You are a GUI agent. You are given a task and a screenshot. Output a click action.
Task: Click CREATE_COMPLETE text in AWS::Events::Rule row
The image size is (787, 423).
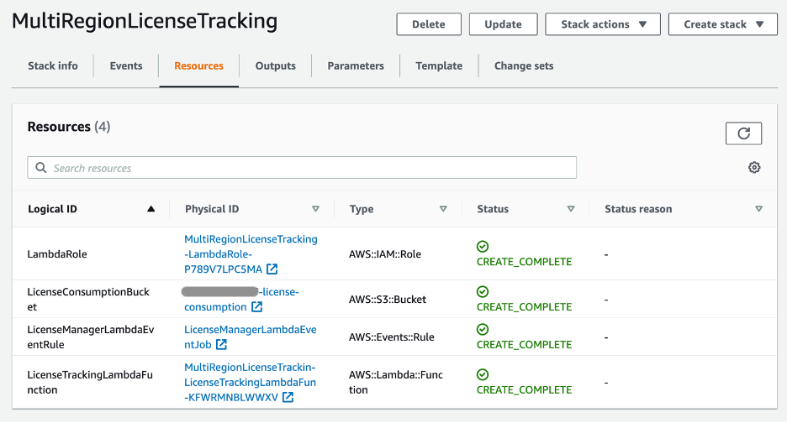[x=524, y=344]
